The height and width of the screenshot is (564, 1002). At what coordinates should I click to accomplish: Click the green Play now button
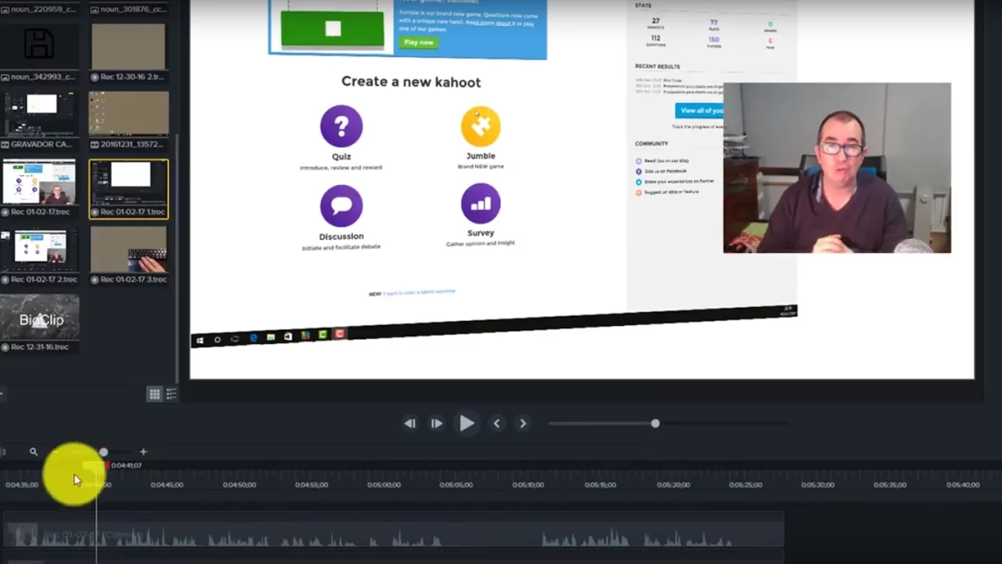click(419, 42)
